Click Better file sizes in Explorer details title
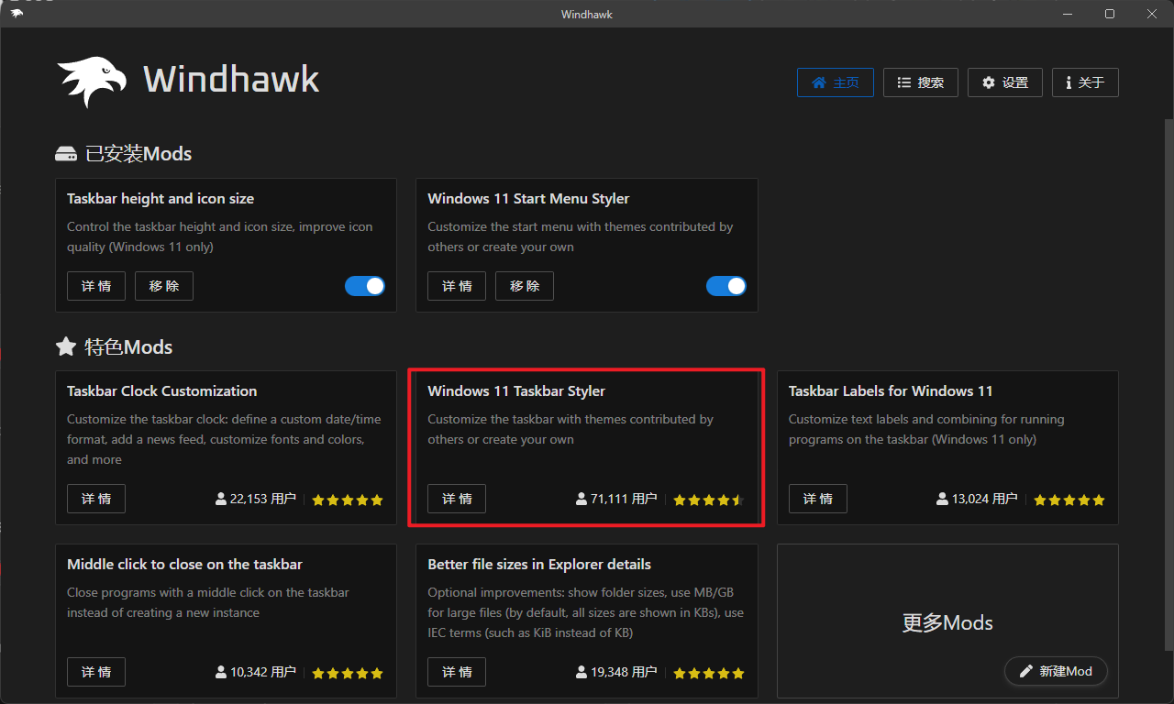 539,564
